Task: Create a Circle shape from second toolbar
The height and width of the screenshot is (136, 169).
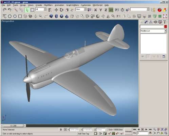Action: tap(10, 16)
